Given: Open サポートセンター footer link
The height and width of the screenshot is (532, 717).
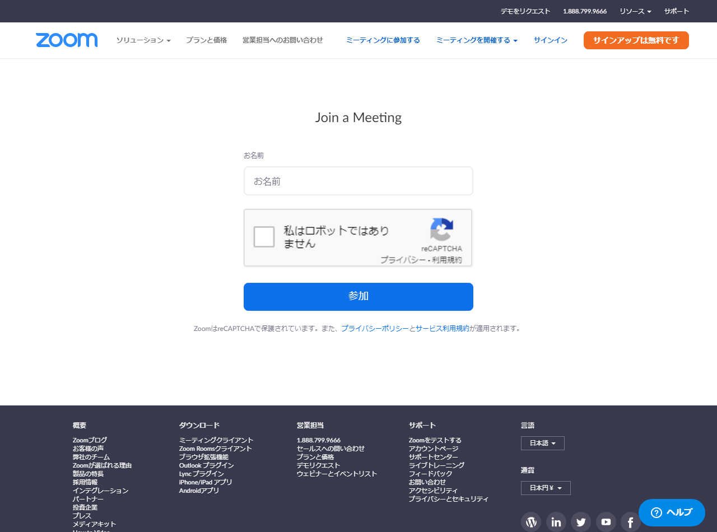Looking at the screenshot, I should point(434,457).
